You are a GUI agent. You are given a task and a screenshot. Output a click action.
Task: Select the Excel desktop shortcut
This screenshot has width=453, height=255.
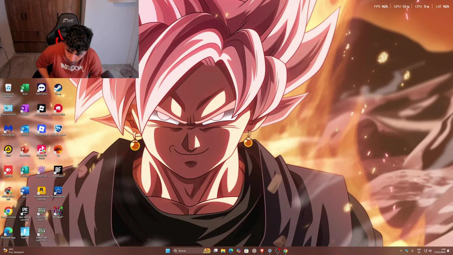click(25, 90)
